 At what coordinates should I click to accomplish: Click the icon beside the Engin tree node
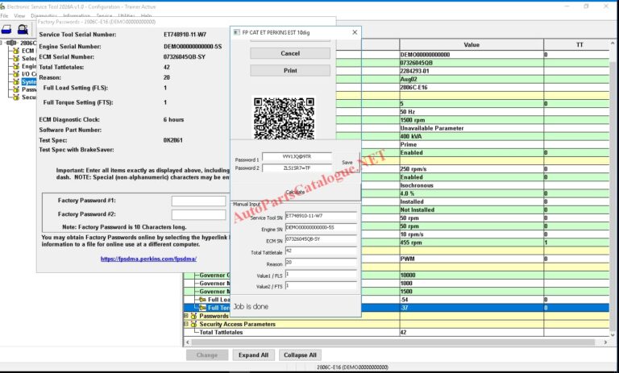[x=16, y=66]
